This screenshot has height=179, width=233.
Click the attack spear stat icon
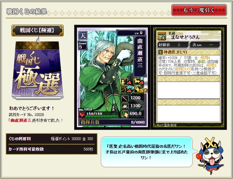125,98
